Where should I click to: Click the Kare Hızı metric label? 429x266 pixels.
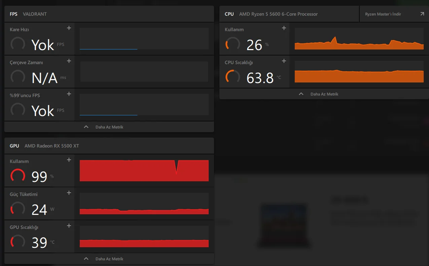[19, 30]
